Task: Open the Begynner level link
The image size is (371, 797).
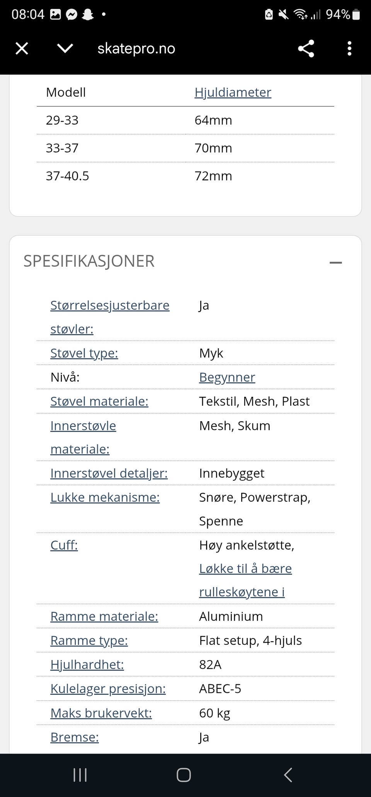Action: point(227,377)
